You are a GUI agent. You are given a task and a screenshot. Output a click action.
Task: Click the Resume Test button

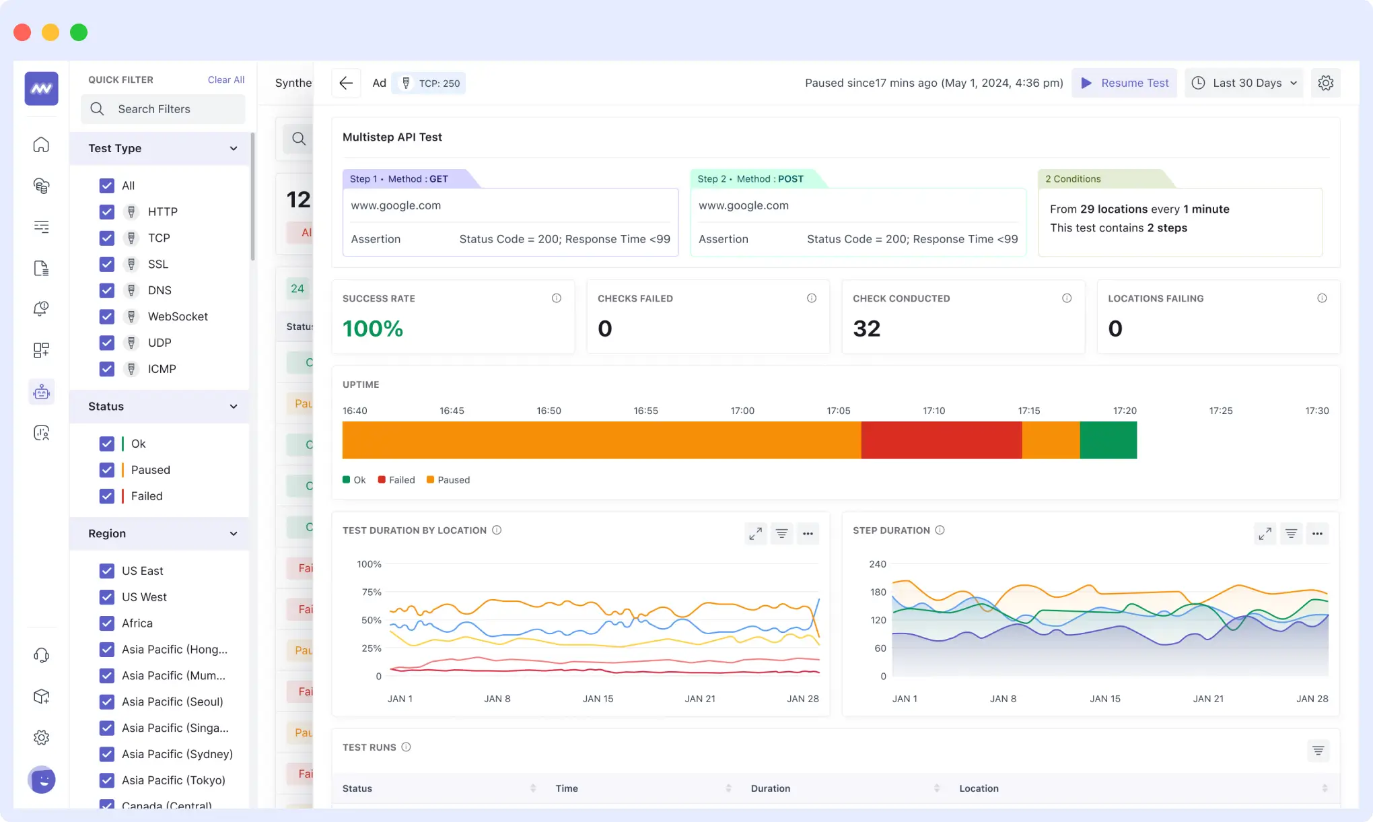[1124, 83]
